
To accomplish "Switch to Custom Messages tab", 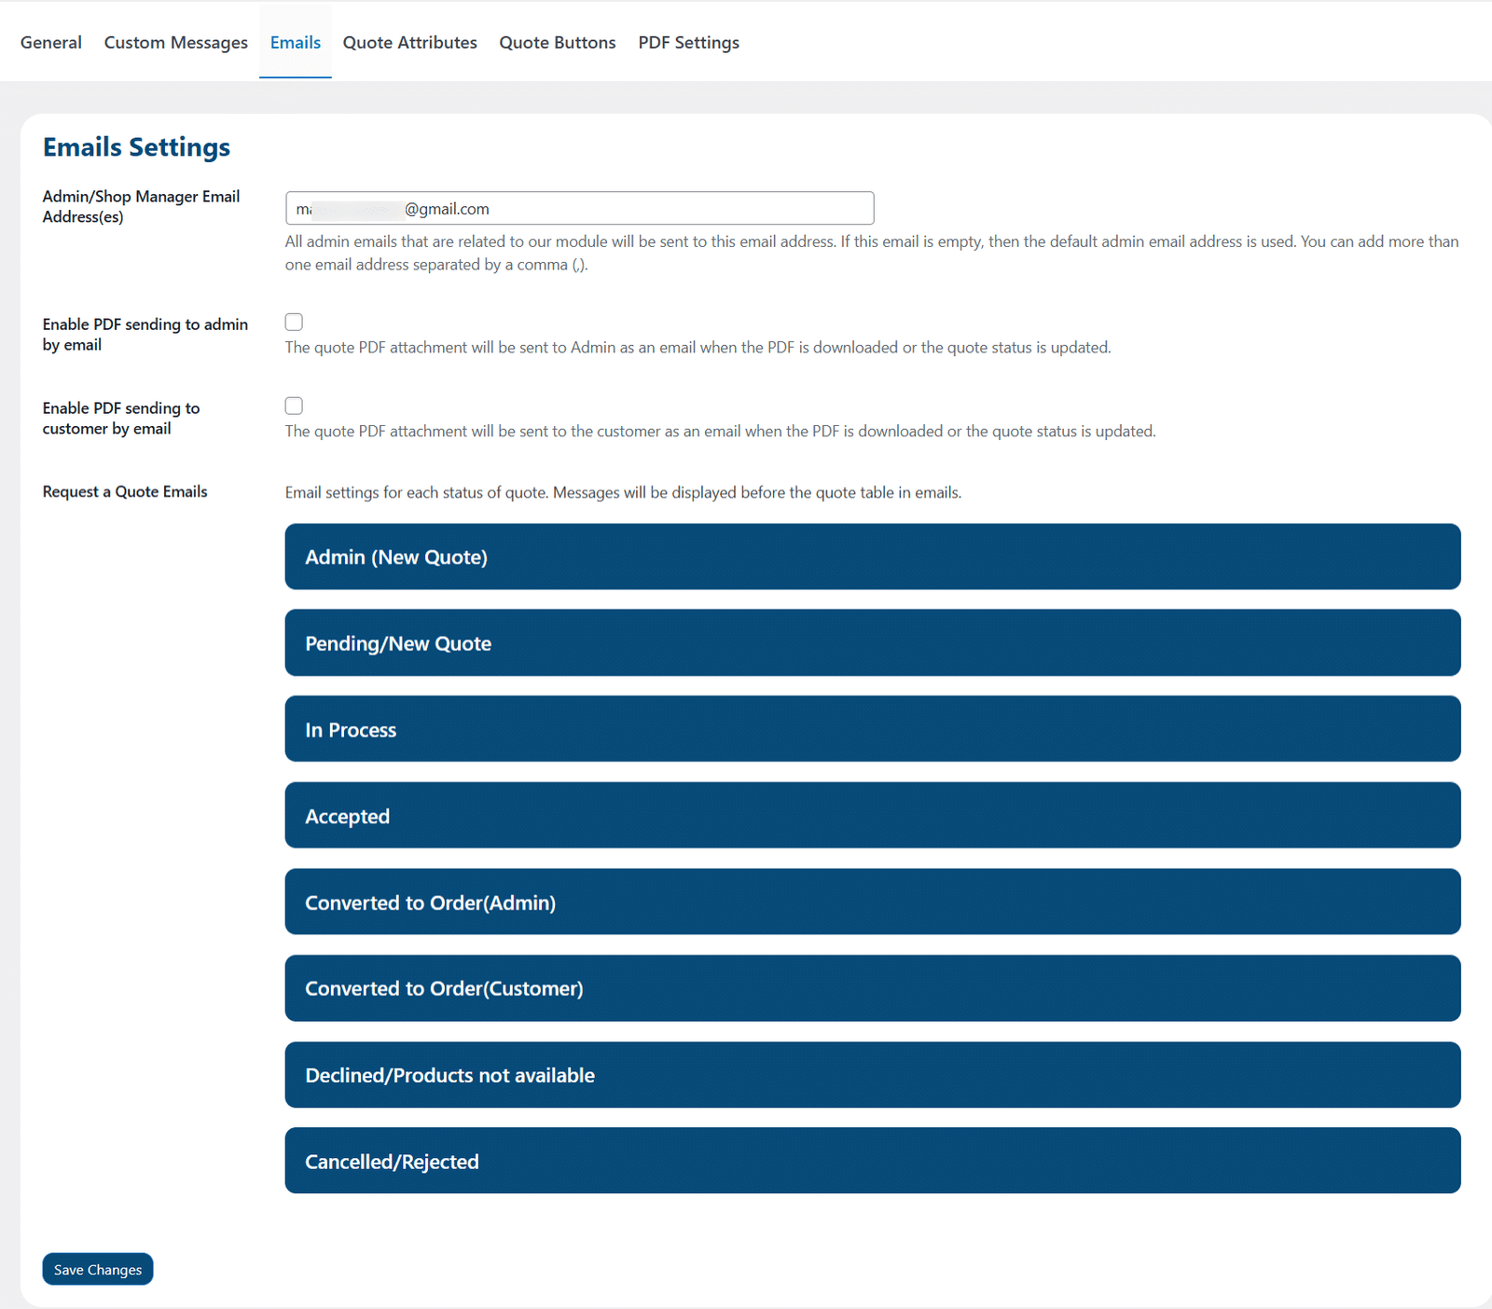I will click(x=175, y=42).
